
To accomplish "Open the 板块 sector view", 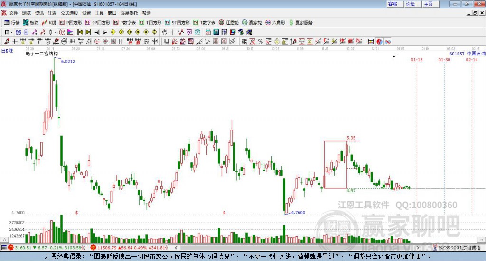I will 31,23.
